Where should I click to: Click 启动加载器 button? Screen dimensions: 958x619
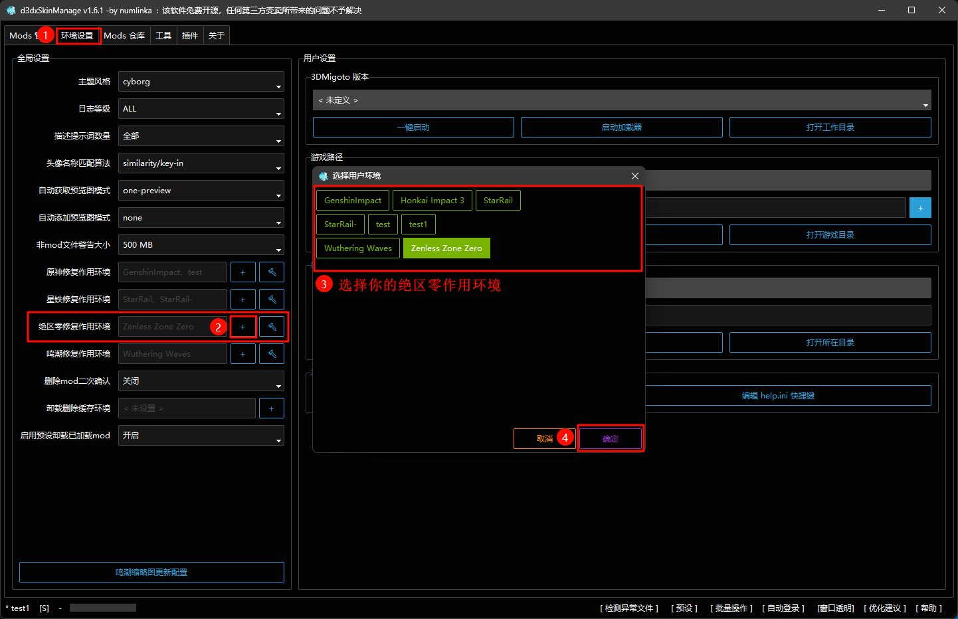pyautogui.click(x=622, y=128)
